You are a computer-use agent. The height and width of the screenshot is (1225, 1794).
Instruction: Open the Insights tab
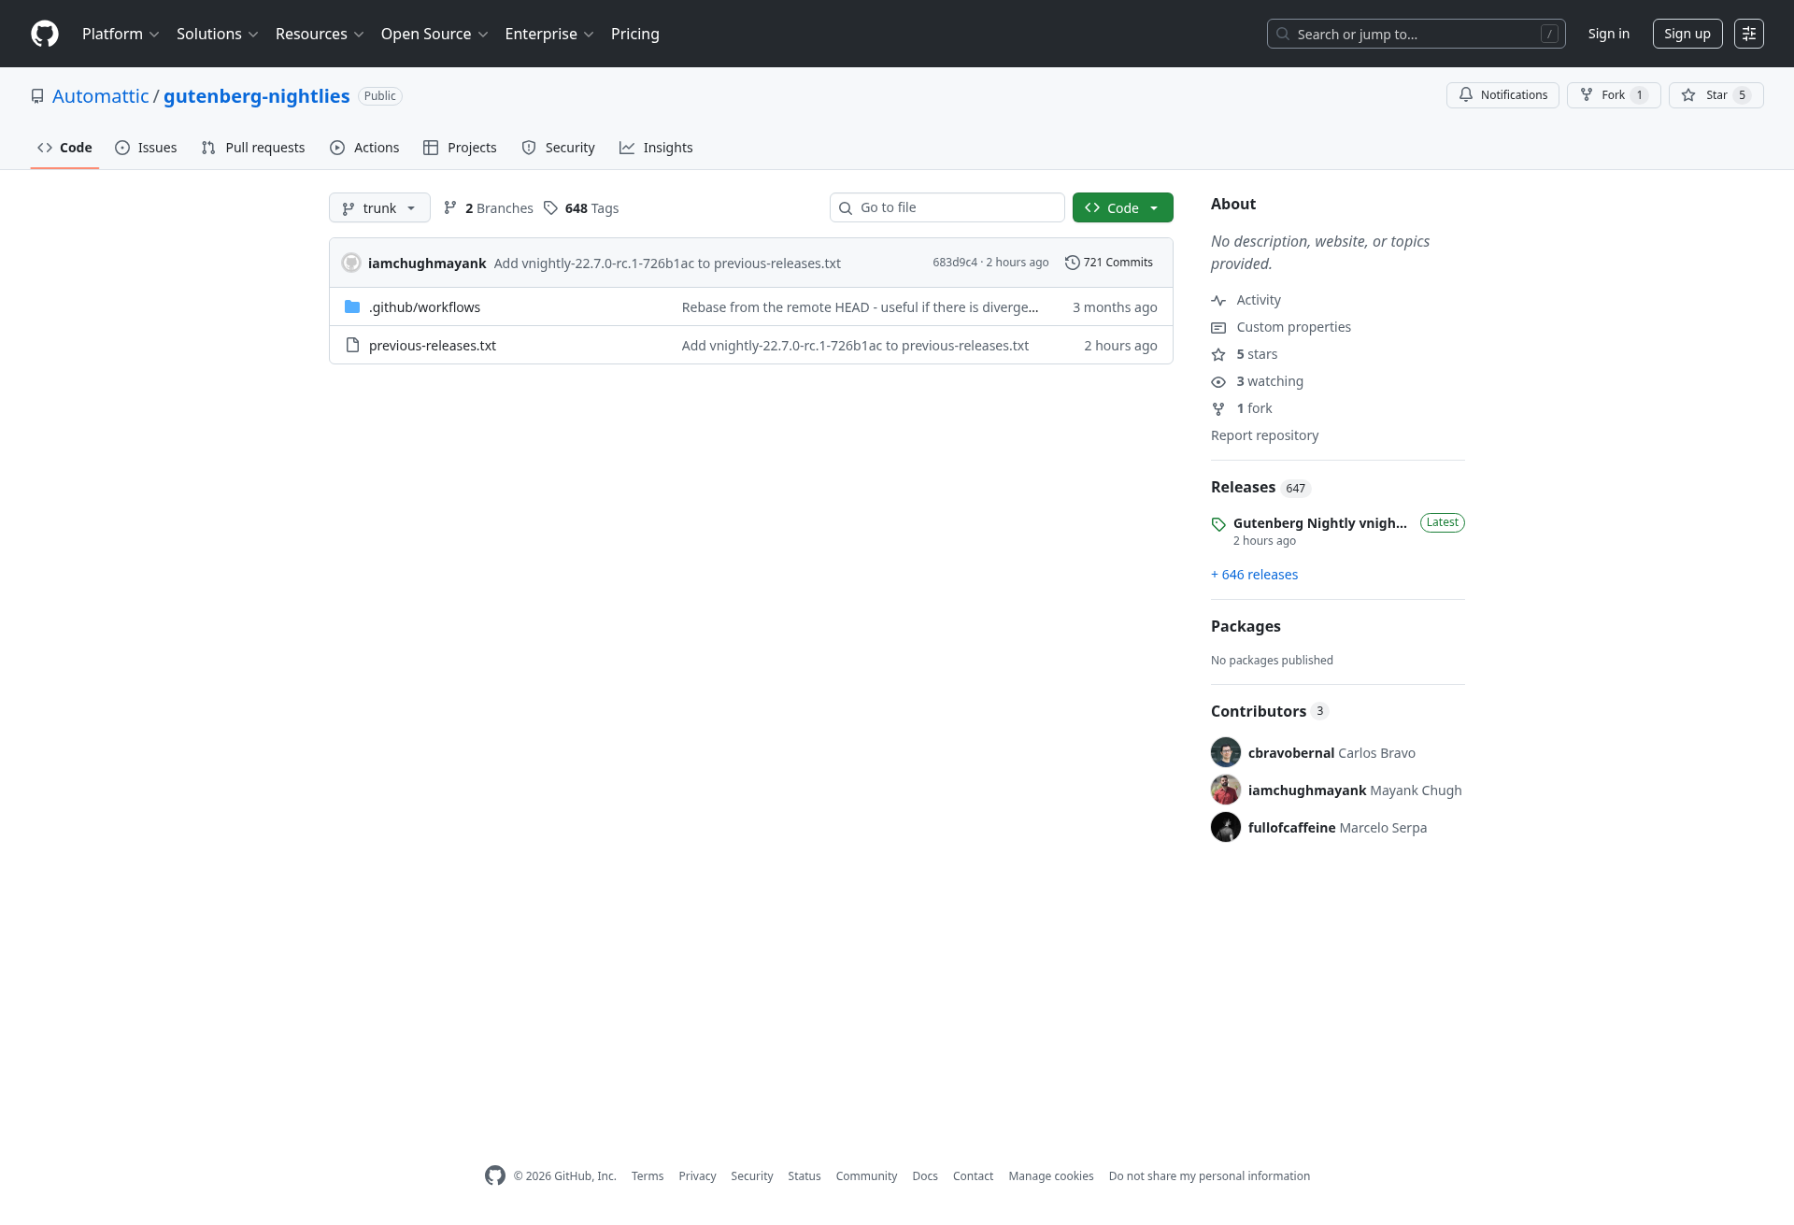click(x=656, y=148)
